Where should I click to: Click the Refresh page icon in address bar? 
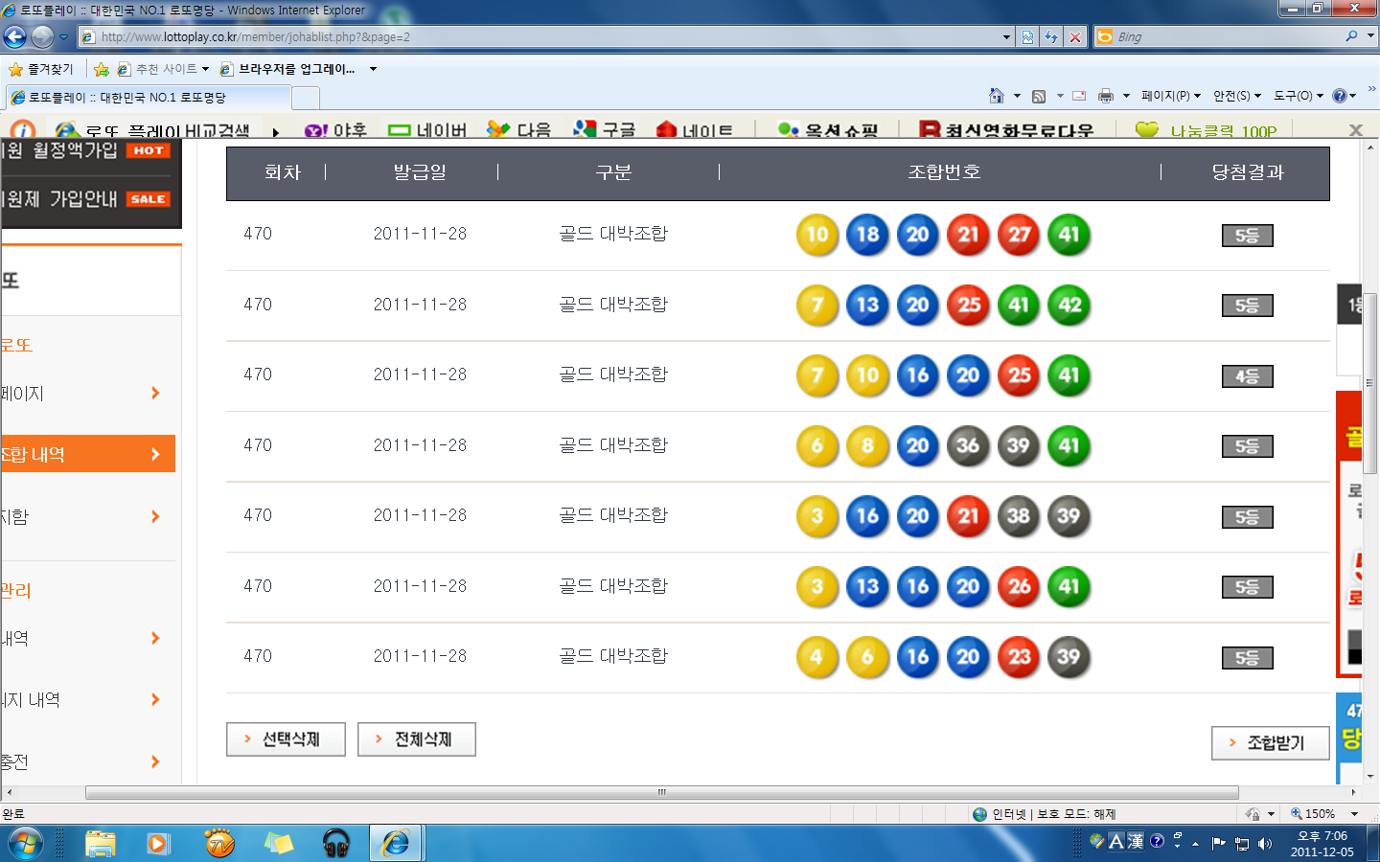(x=1051, y=37)
